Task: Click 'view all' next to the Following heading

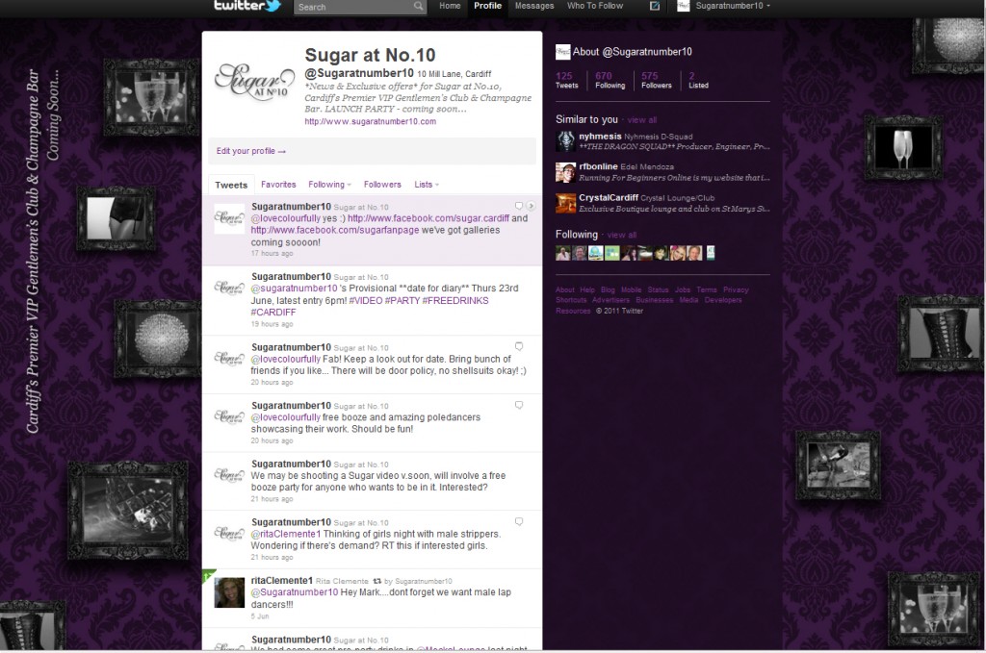Action: (x=621, y=235)
